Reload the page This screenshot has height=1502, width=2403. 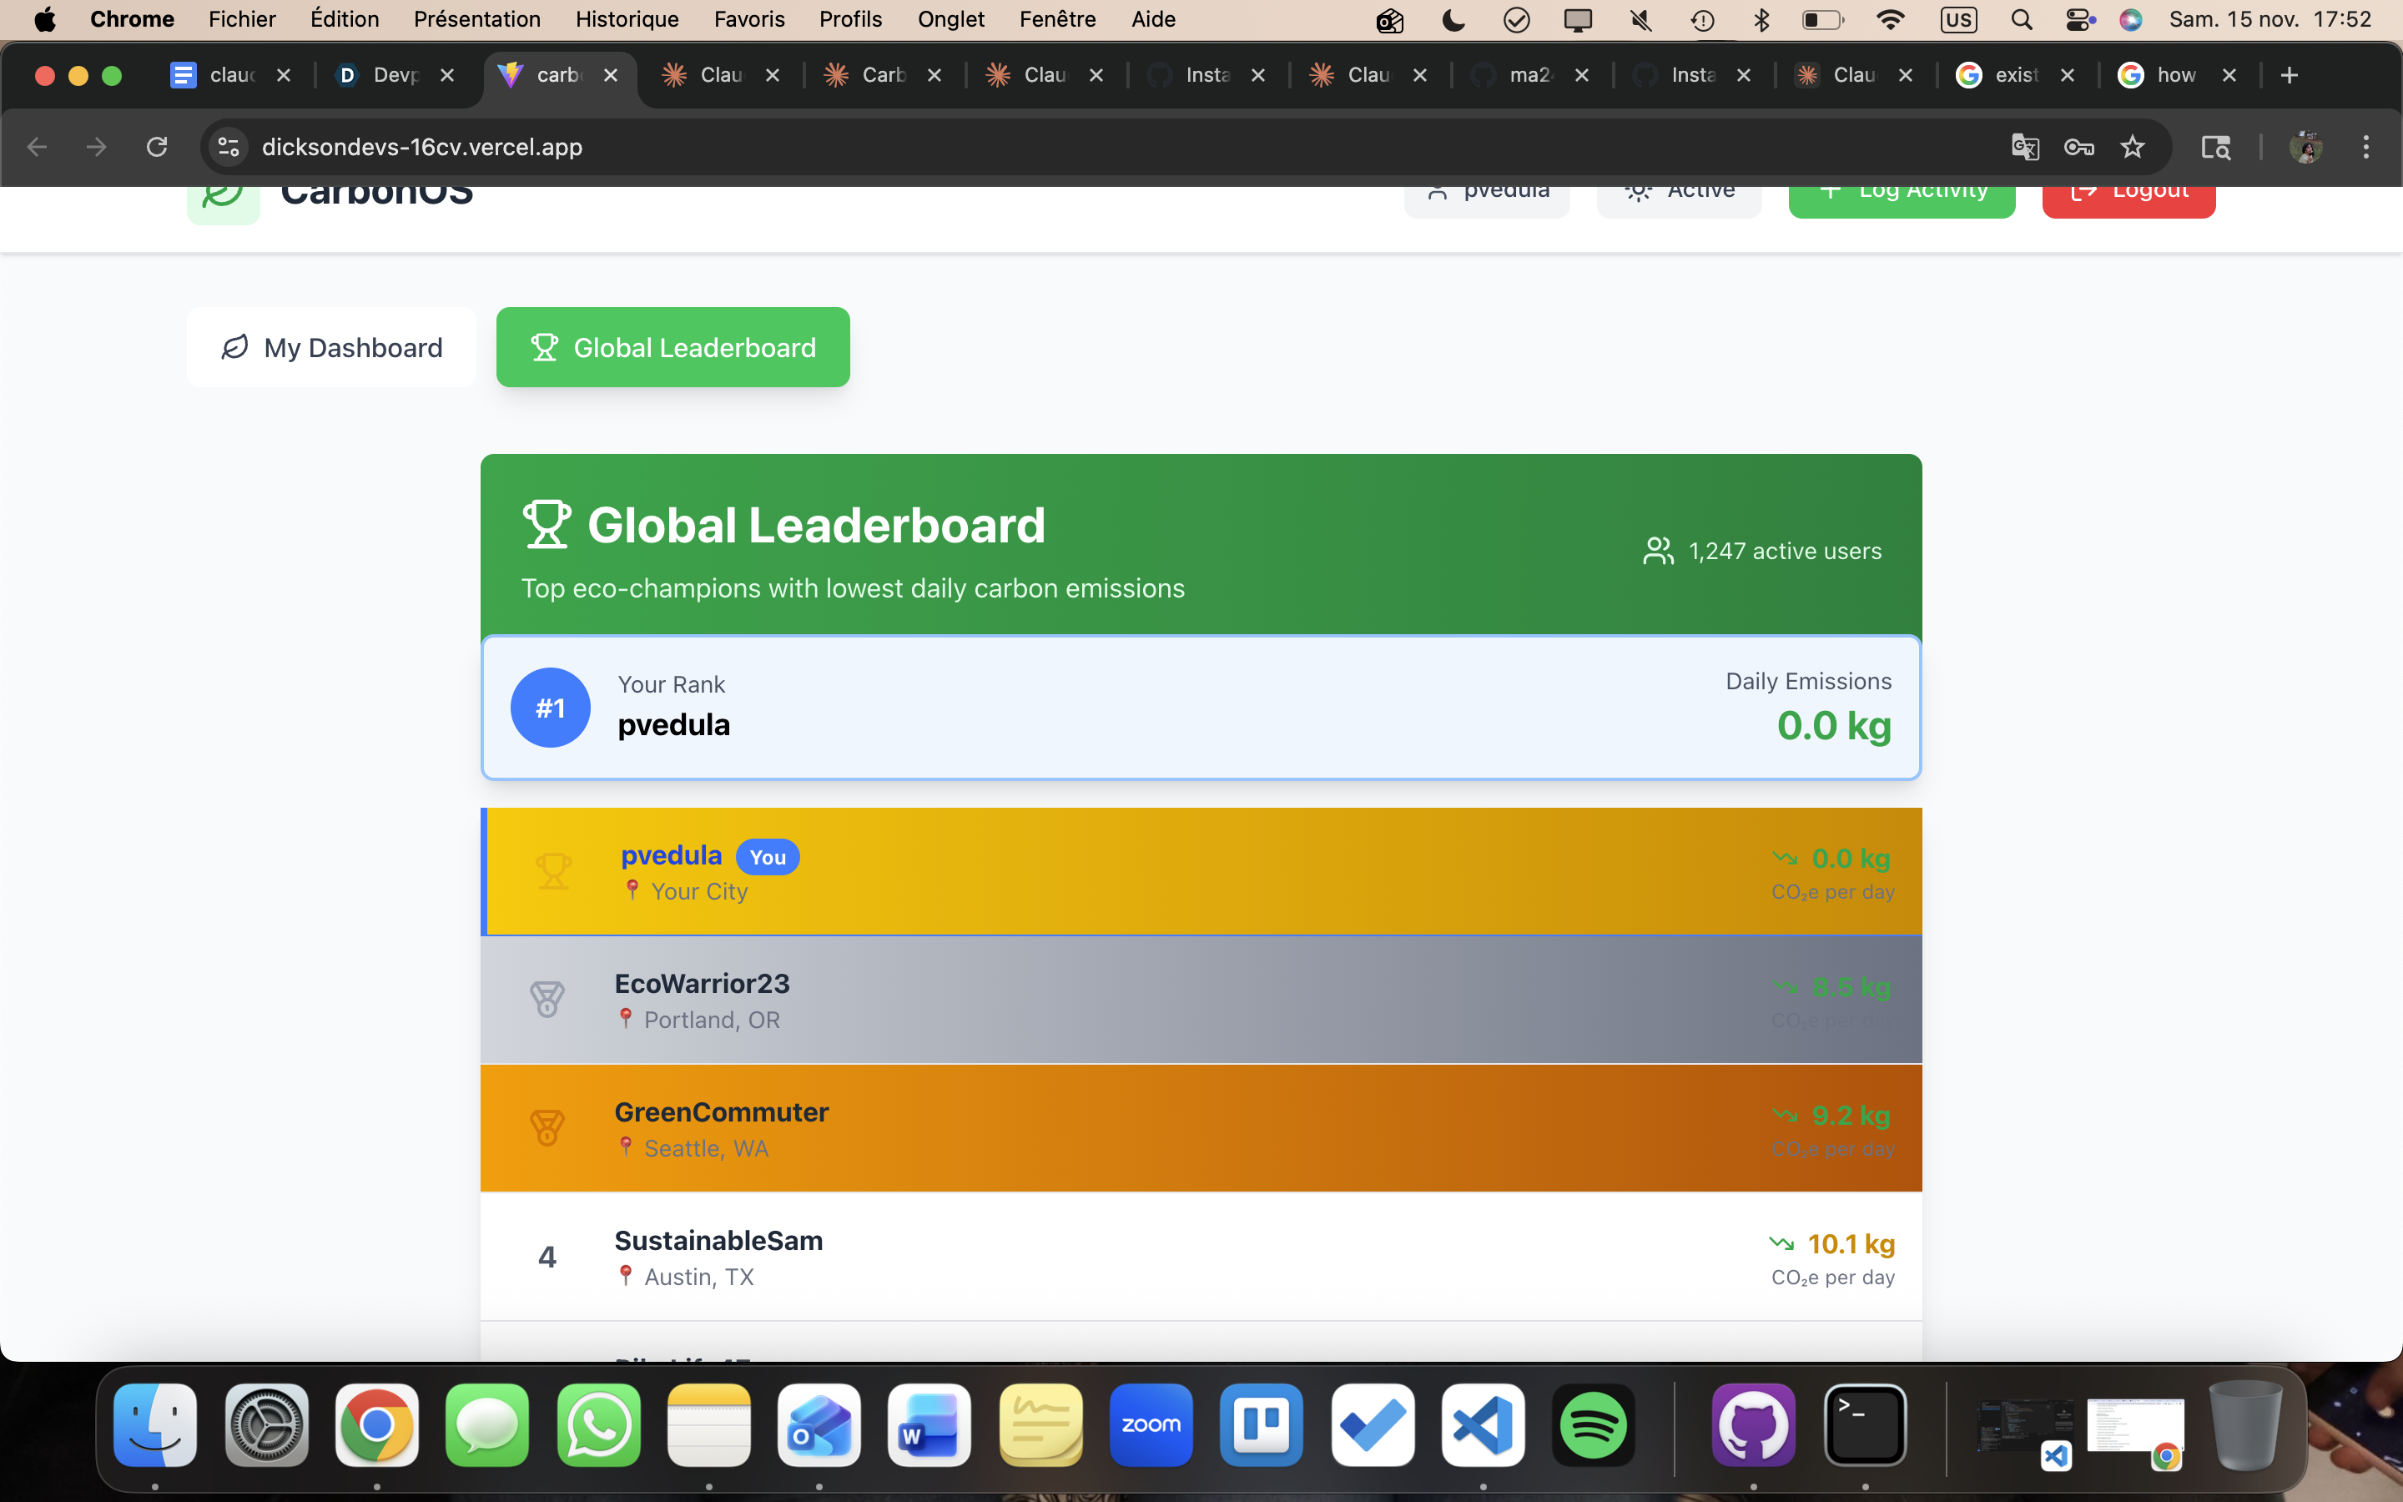click(157, 147)
